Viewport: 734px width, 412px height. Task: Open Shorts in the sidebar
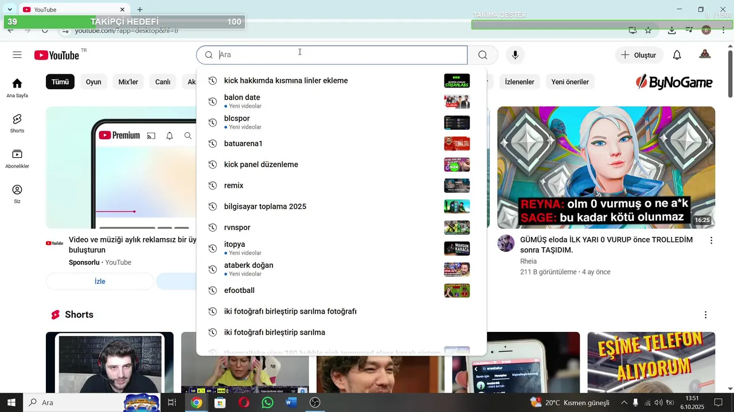[17, 123]
